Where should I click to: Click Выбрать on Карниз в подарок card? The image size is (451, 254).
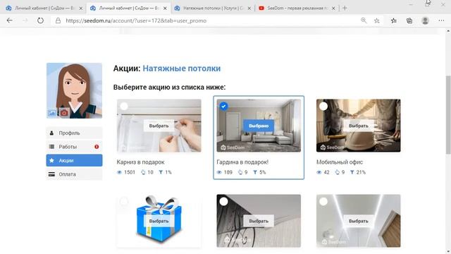159,126
